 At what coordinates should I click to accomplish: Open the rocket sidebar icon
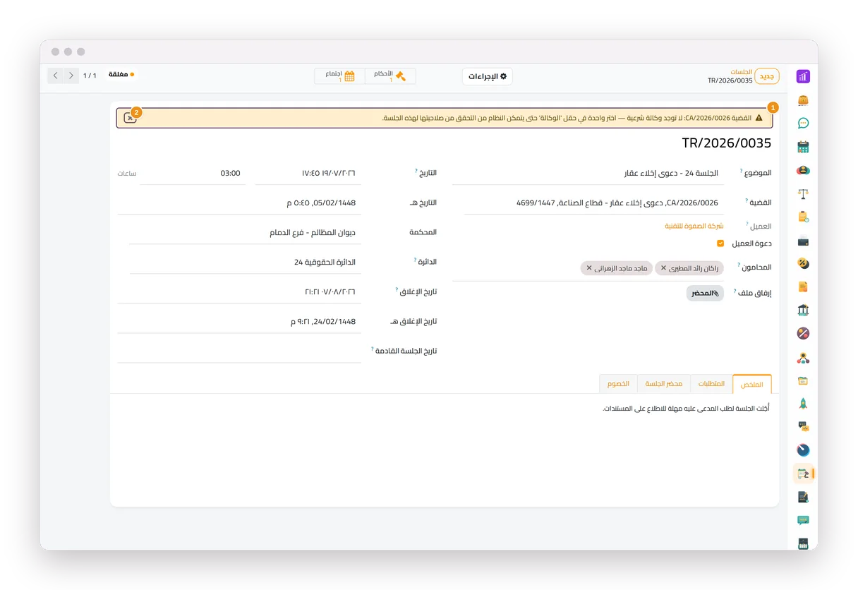(x=803, y=404)
